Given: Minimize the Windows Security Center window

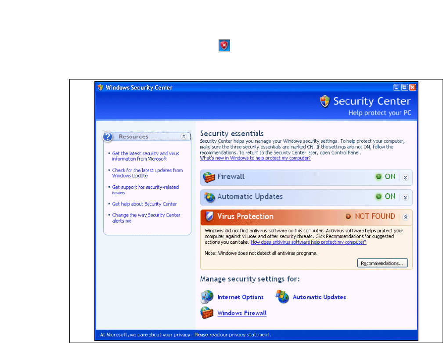Looking at the screenshot, I should click(x=397, y=87).
